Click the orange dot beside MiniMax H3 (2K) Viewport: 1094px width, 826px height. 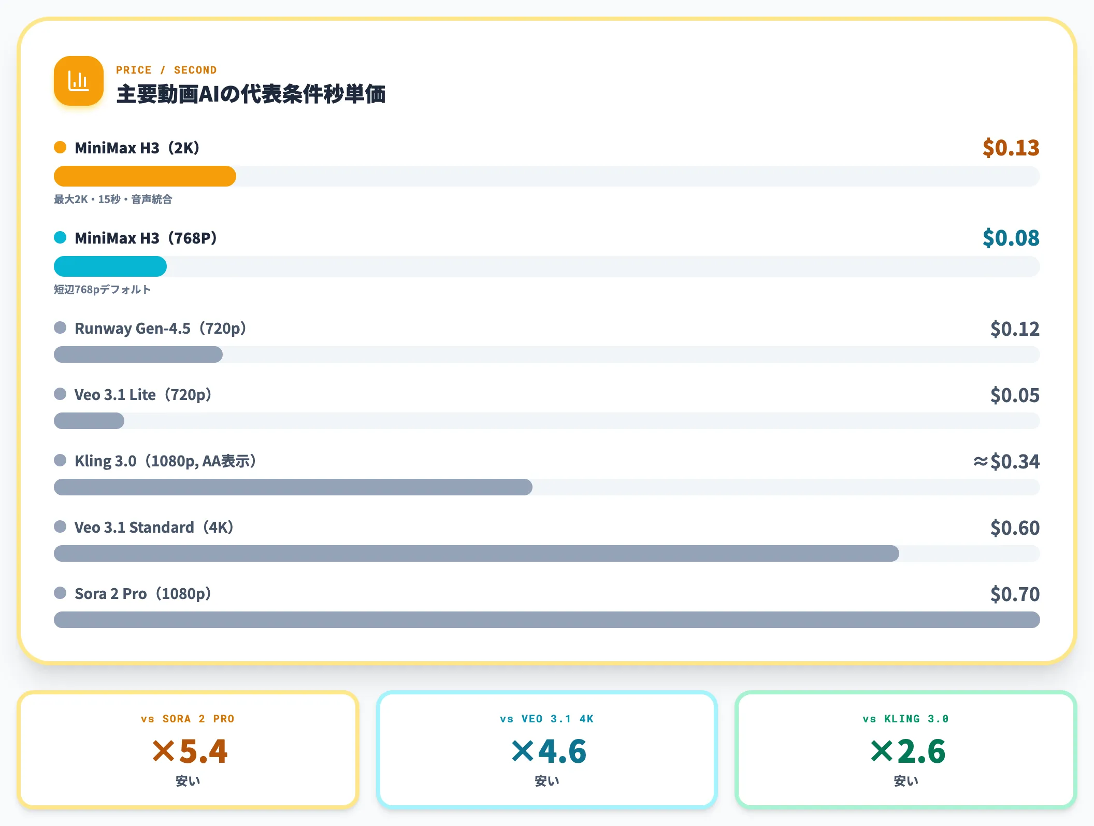60,147
